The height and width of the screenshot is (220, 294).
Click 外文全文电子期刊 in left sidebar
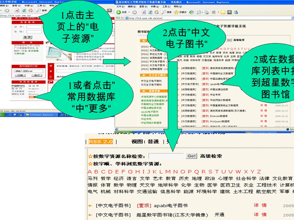pos(151,85)
